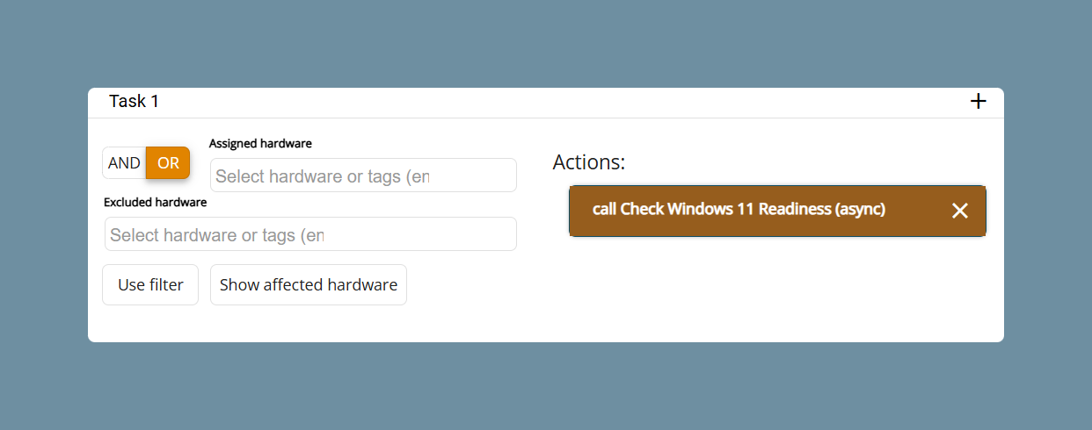This screenshot has height=430, width=1092.
Task: Open the Assigned hardware selection field
Action: point(363,176)
